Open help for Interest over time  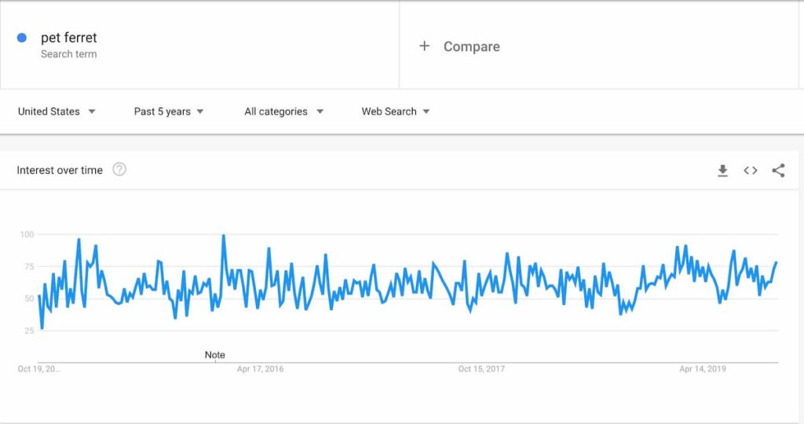119,169
